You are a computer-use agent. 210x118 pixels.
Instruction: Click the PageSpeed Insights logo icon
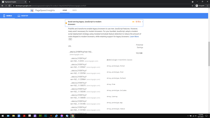pyautogui.click(x=32, y=10)
